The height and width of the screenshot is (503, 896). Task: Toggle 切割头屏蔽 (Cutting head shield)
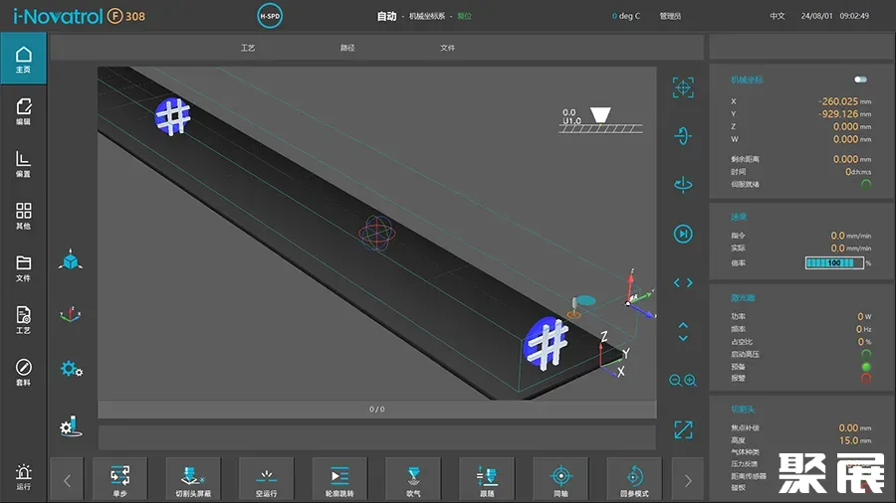(193, 479)
